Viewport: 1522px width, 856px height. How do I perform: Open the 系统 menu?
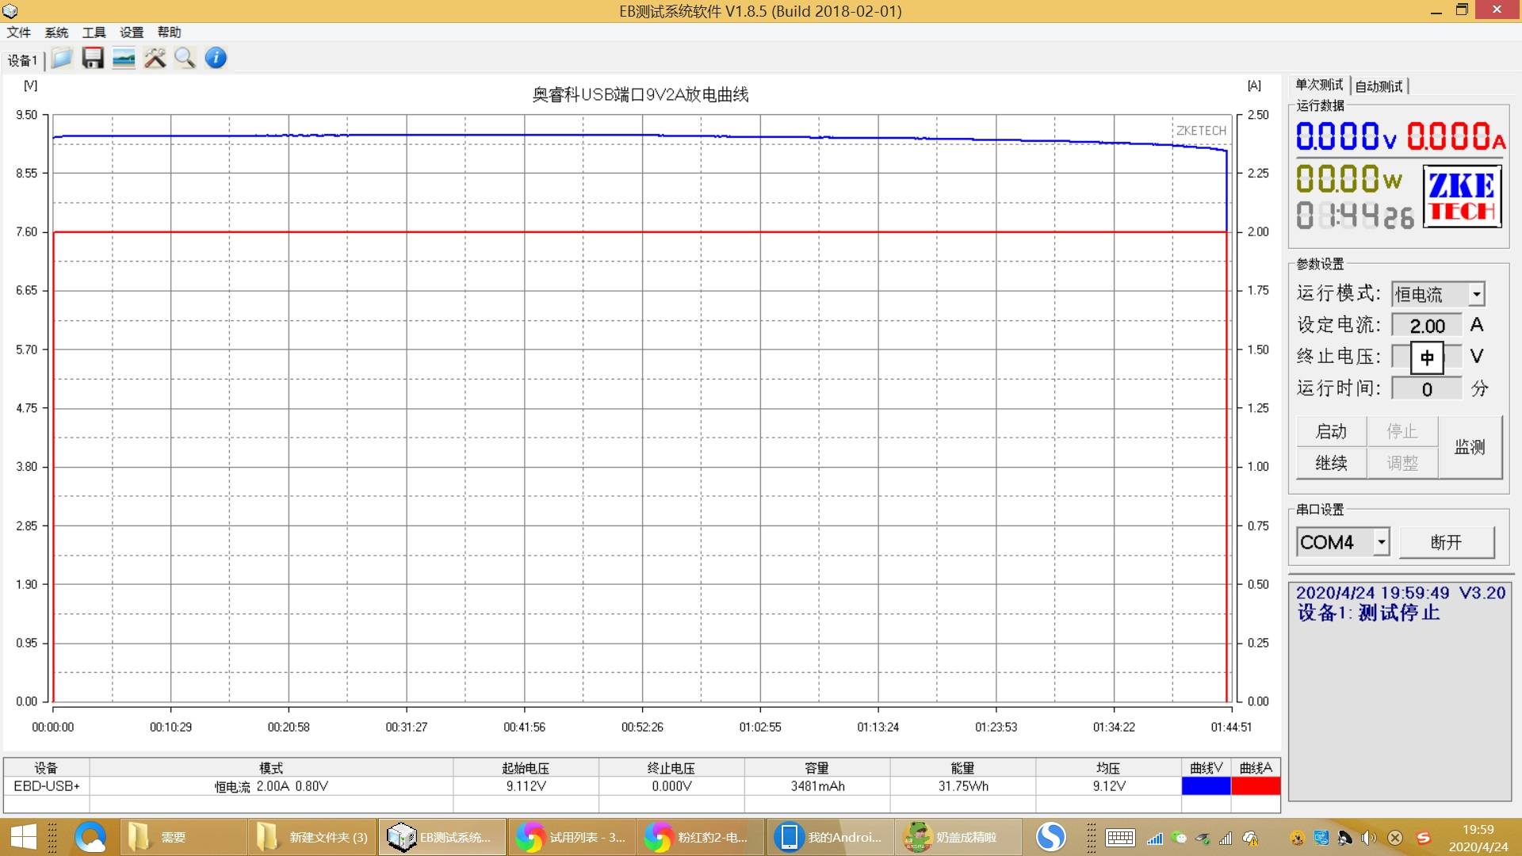(56, 32)
